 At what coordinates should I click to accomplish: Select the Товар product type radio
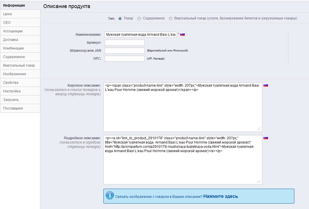120,19
